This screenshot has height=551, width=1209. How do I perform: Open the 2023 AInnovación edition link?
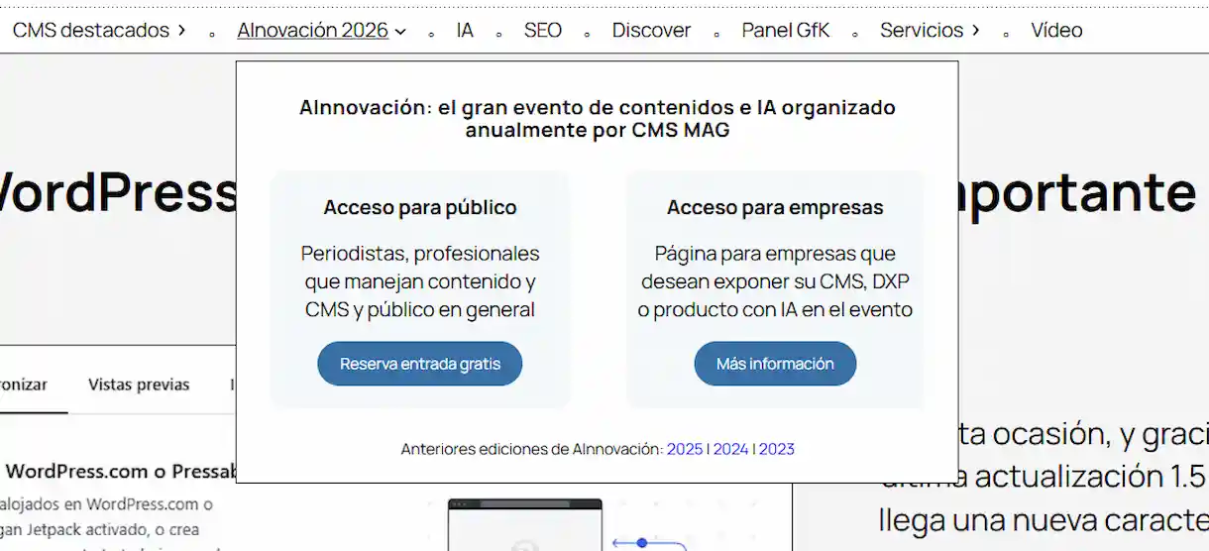(777, 449)
